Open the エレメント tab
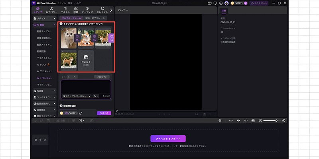 (102, 10)
